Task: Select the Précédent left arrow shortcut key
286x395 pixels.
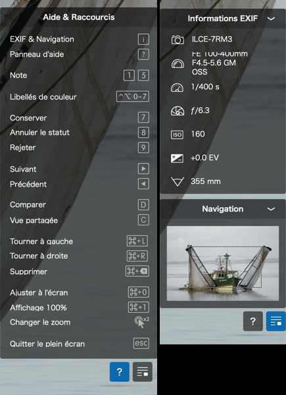Action: click(x=143, y=184)
